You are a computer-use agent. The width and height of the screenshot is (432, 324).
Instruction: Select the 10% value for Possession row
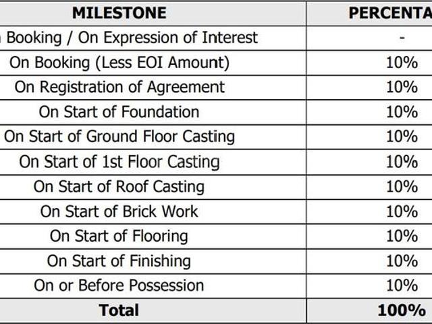[x=402, y=285]
